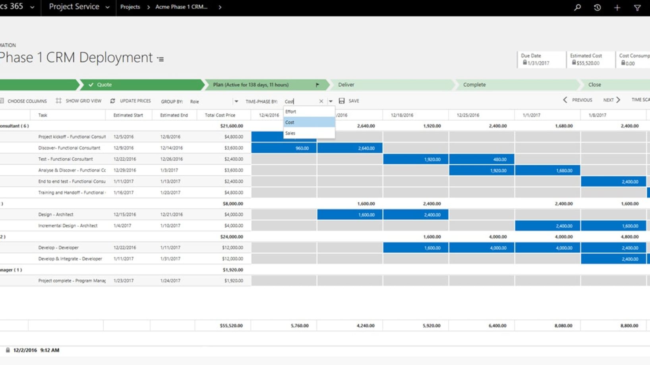This screenshot has height=365, width=650.
Task: Click the Estimated Start column header
Action: [x=128, y=115]
